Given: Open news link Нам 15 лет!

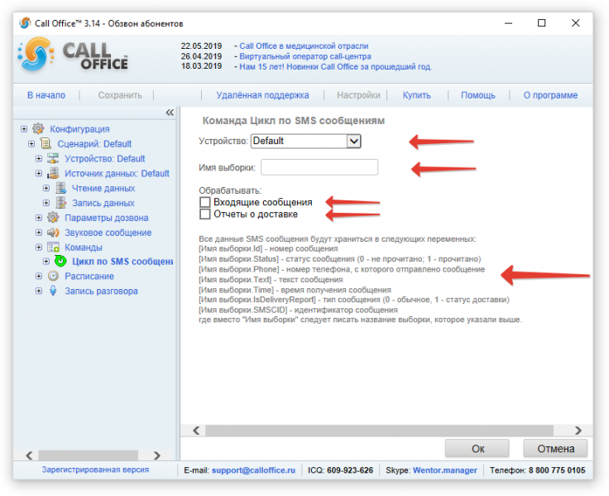Looking at the screenshot, I should (x=336, y=66).
